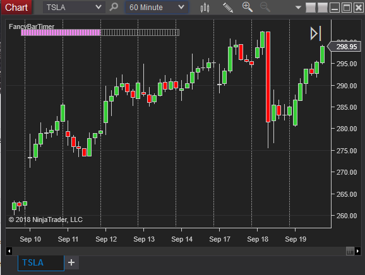Click the Sep 13 date axis label
This screenshot has height=275, width=365.
(144, 239)
